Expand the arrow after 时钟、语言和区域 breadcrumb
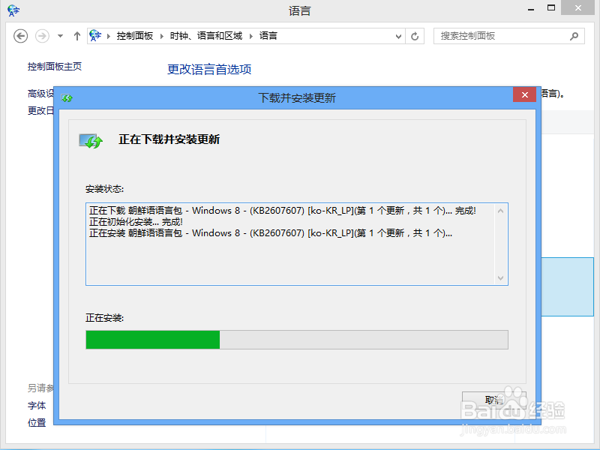 point(251,36)
